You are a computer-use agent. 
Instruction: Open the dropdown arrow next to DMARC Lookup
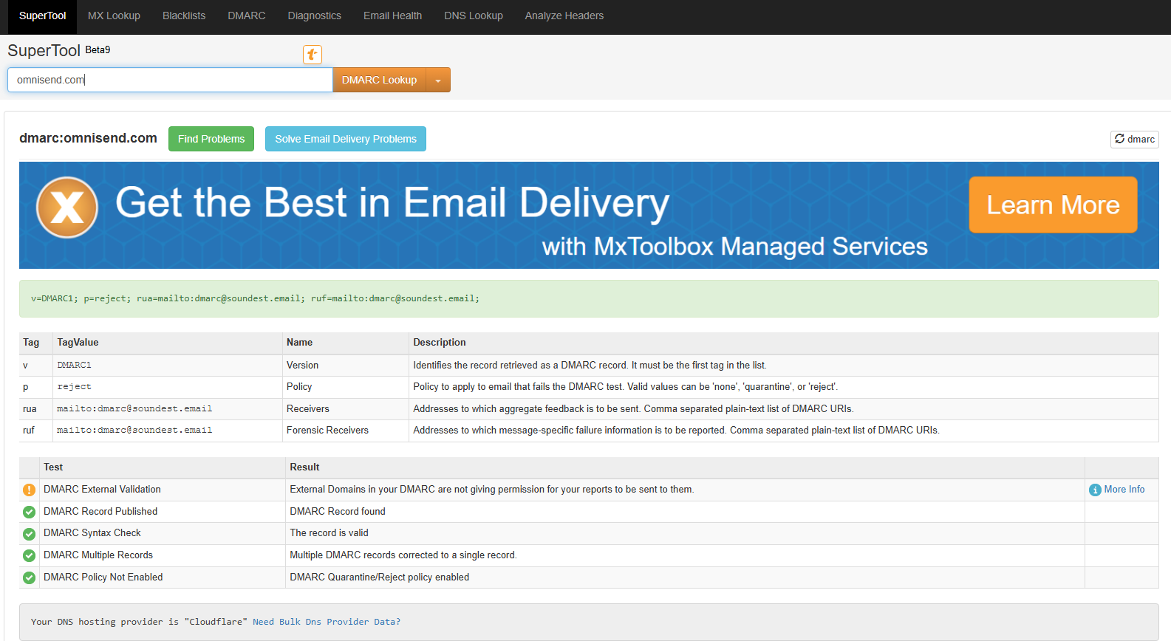(438, 80)
